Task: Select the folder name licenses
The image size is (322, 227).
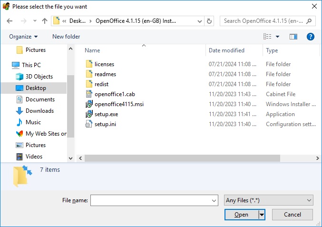Action: tap(104, 64)
